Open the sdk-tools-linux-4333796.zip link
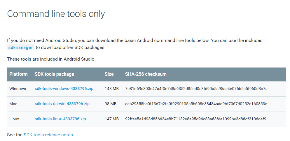The image size is (290, 141). 60,119
